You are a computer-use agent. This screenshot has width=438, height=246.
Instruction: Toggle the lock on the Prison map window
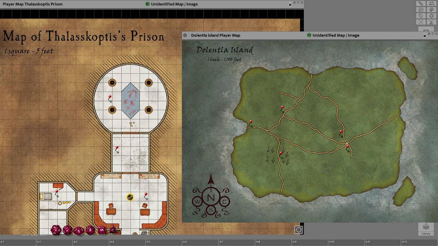290,4
